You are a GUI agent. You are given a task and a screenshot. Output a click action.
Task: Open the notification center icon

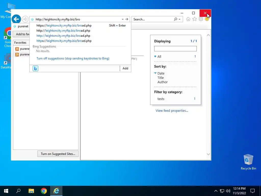click(253, 191)
